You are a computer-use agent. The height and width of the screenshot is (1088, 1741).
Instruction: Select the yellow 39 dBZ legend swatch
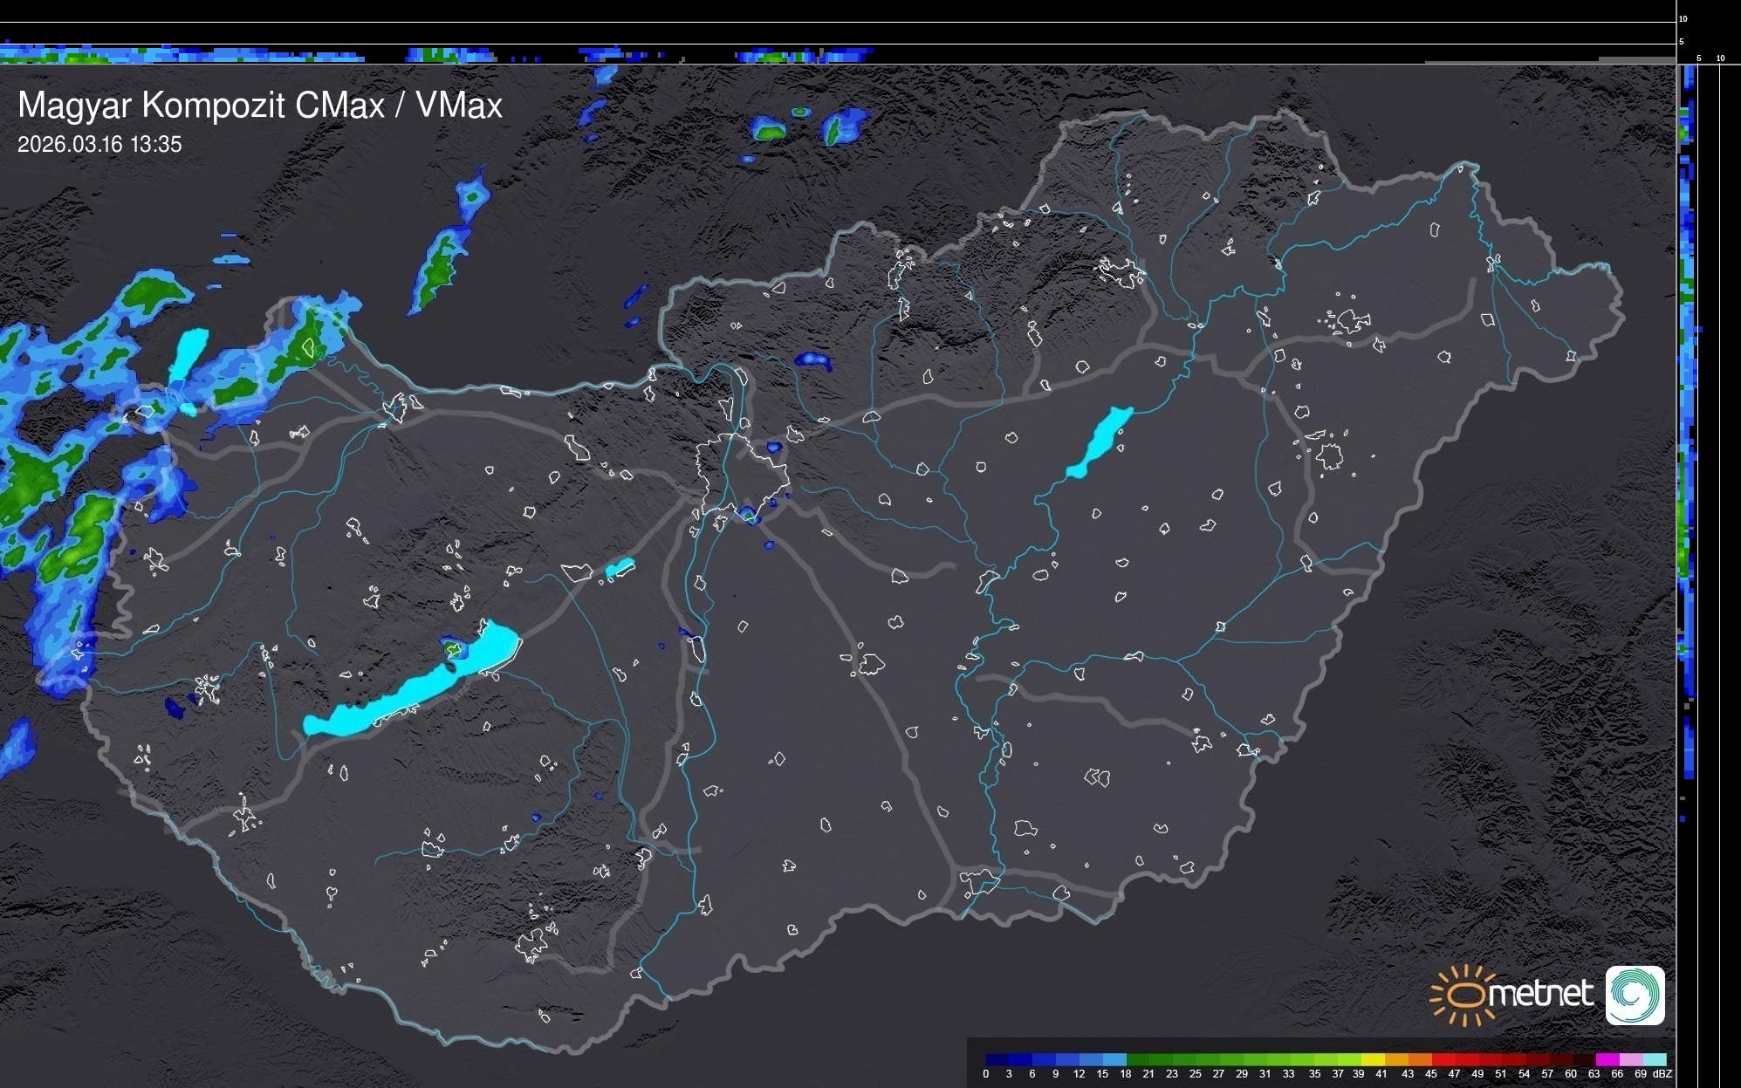(x=1373, y=1059)
